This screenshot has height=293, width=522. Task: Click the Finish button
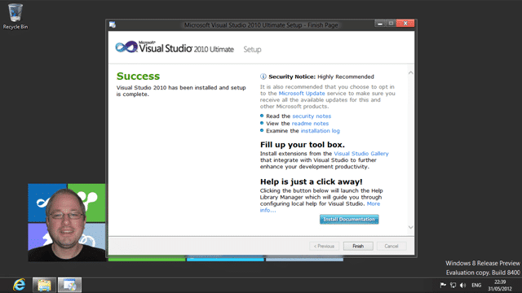pos(358,246)
